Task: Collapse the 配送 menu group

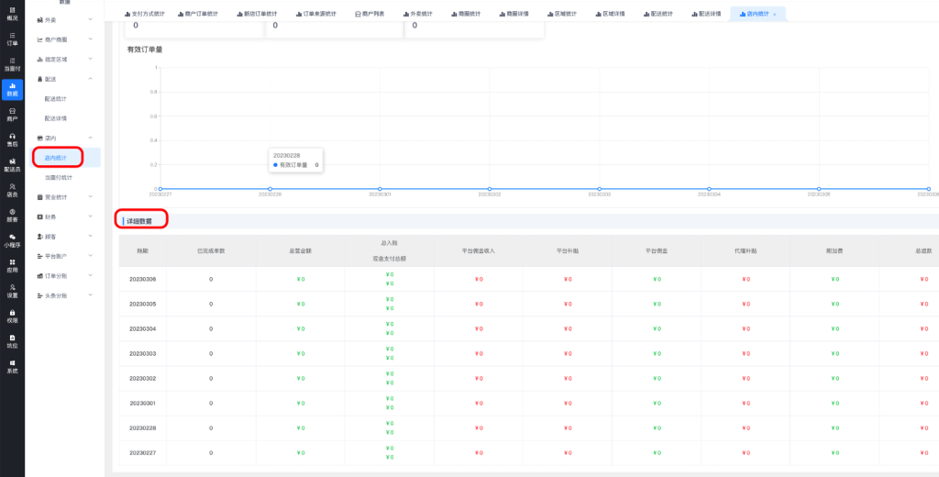Action: coord(63,79)
